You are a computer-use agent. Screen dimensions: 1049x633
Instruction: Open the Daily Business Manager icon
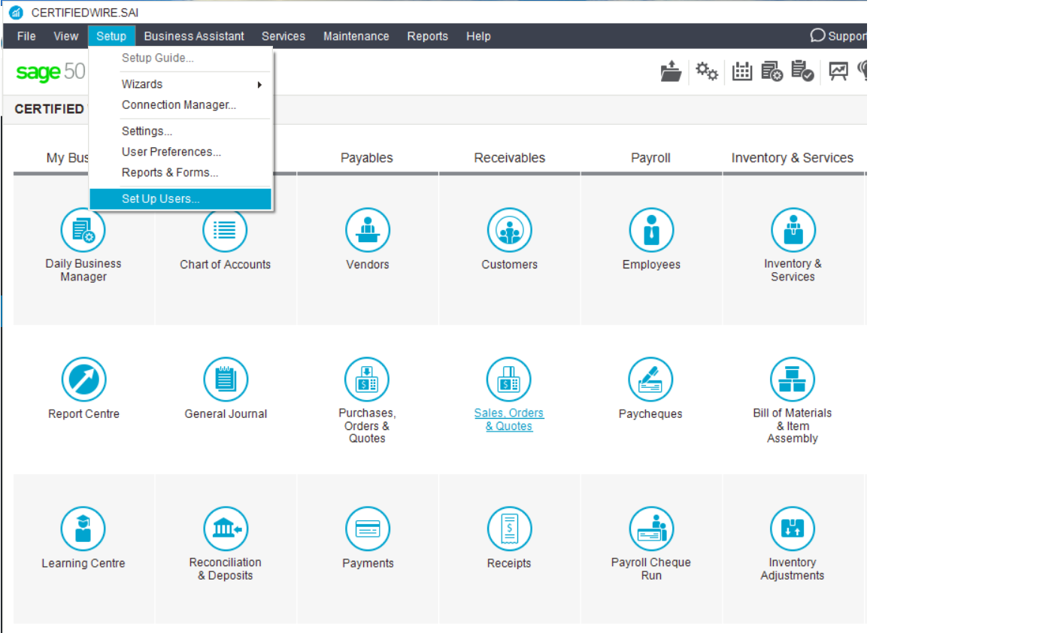pyautogui.click(x=83, y=230)
